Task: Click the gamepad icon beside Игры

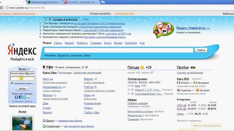Action: coord(93,95)
